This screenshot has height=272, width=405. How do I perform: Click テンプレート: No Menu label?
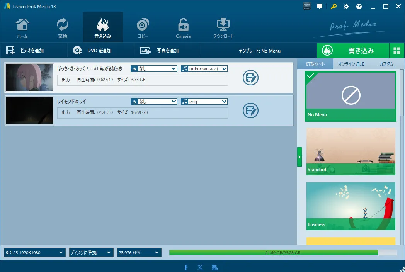click(259, 51)
